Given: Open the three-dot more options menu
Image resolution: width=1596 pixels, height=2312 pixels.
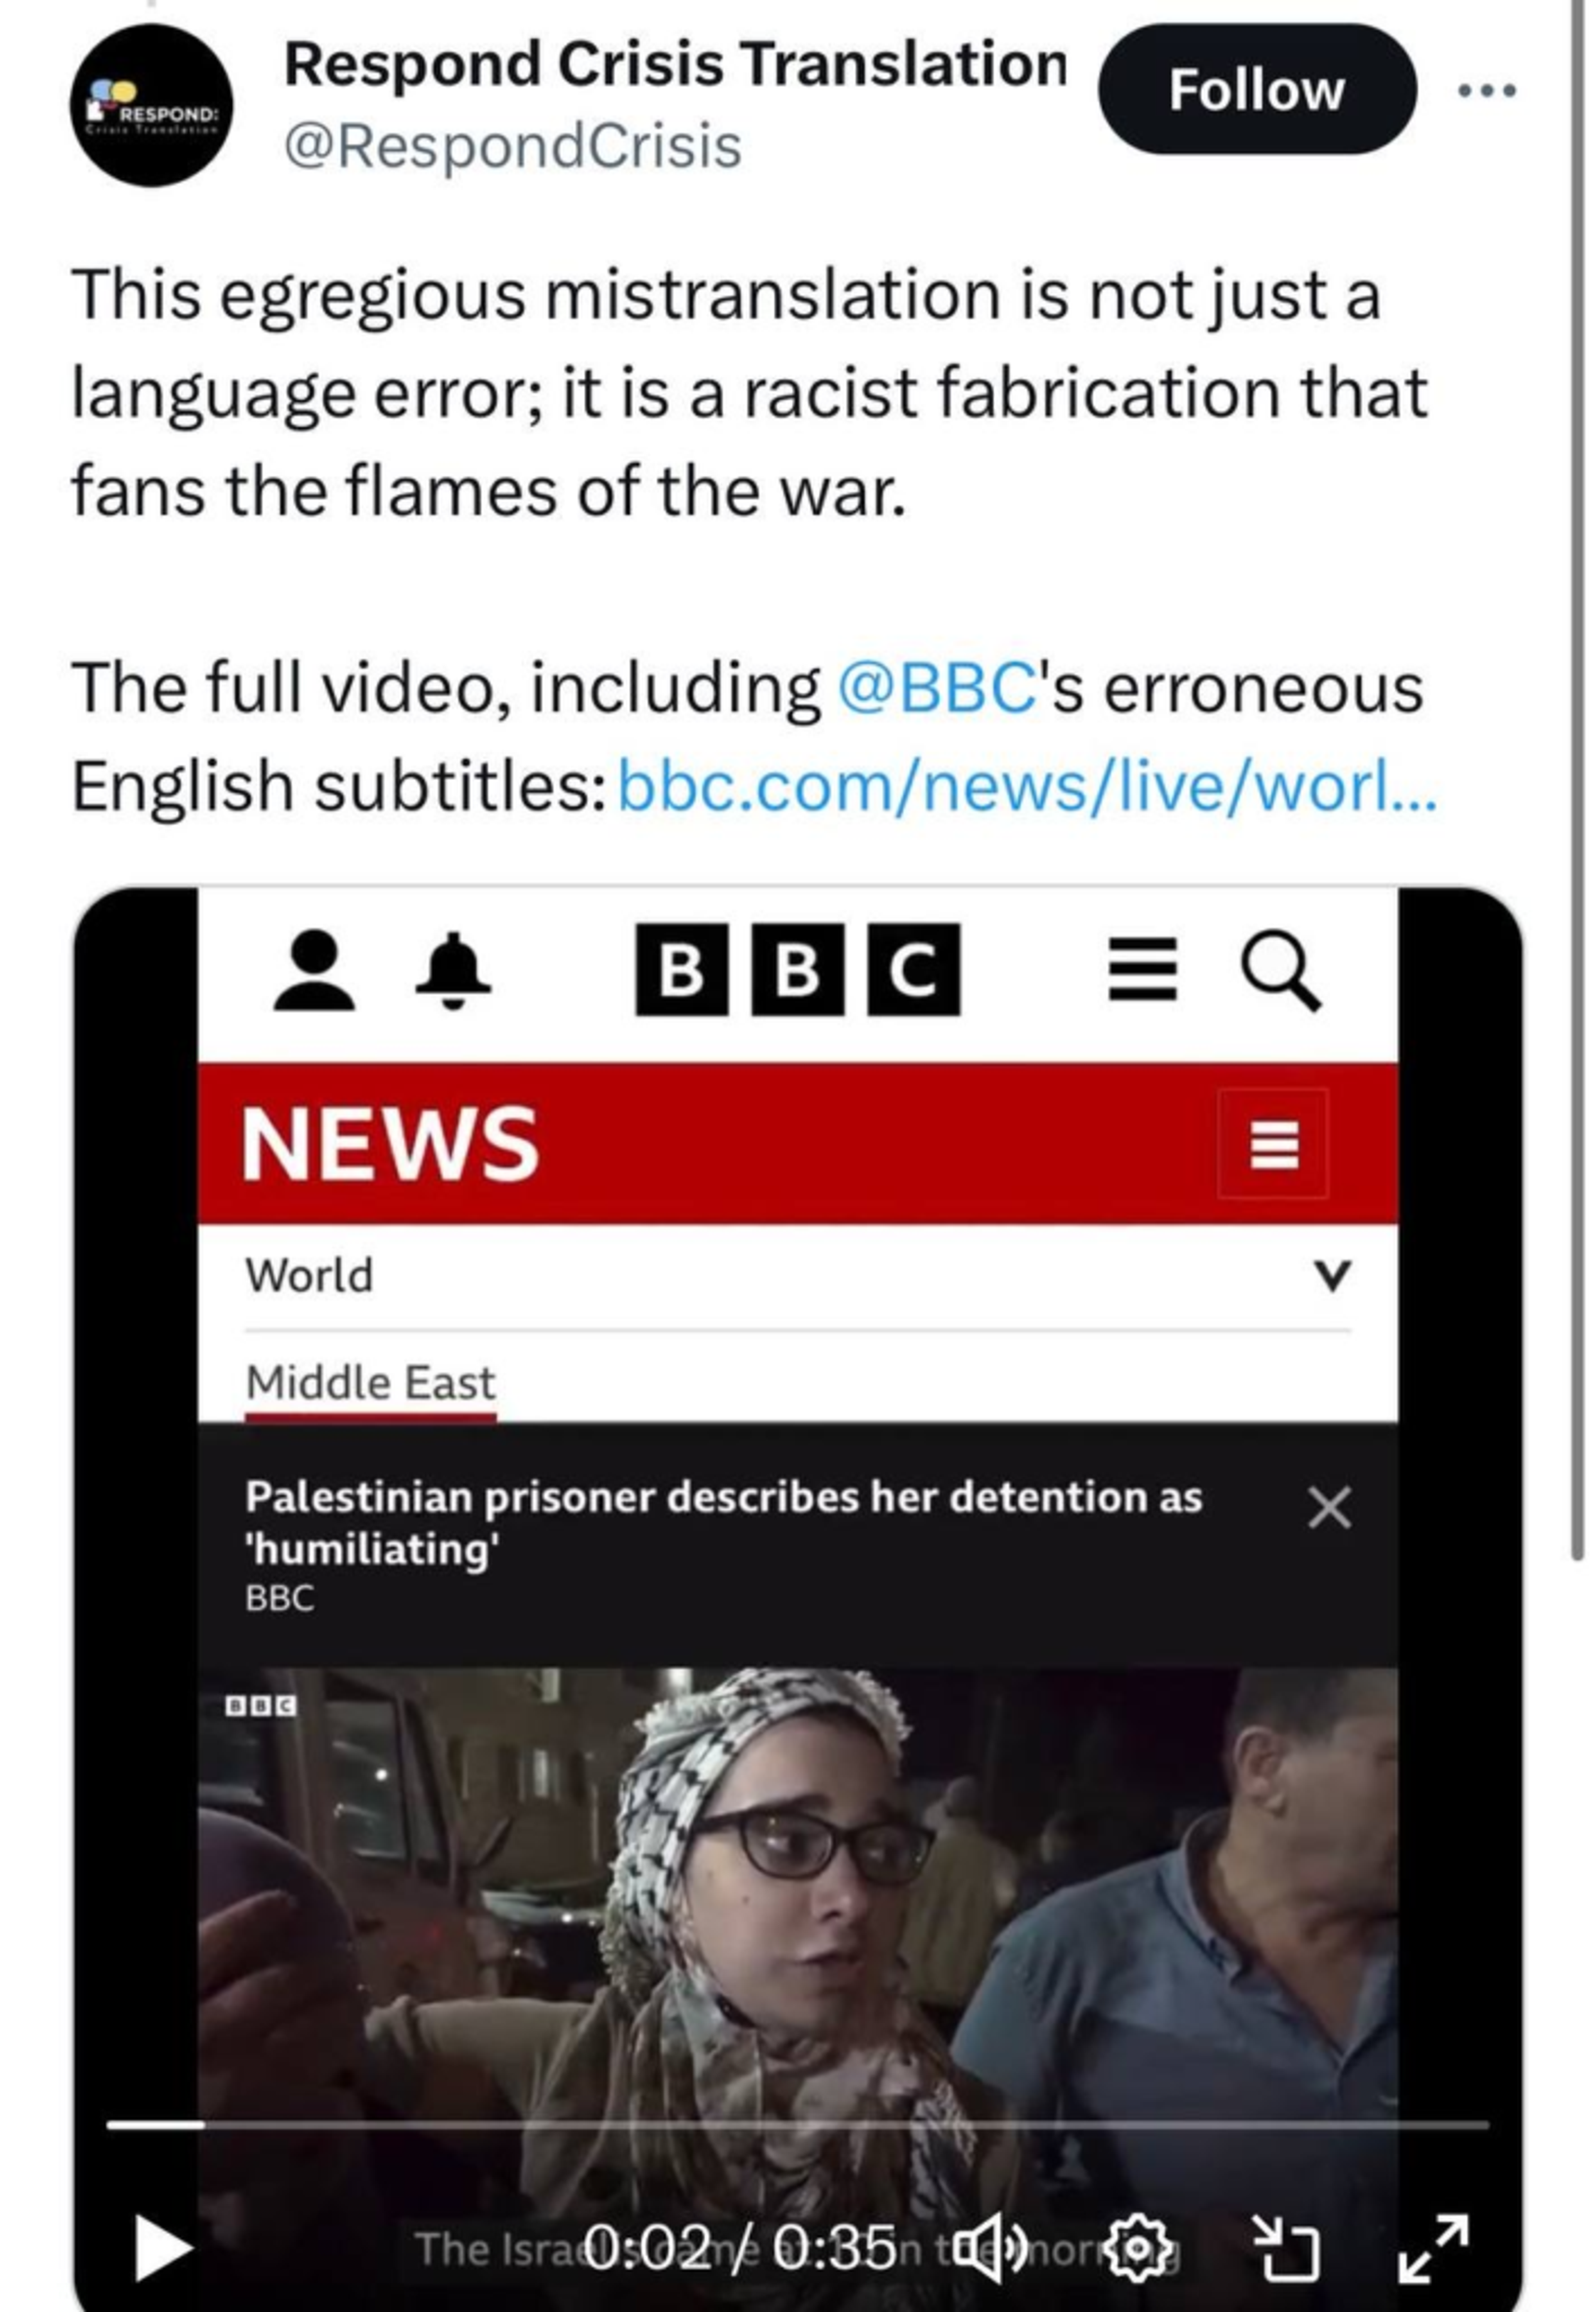Looking at the screenshot, I should tap(1487, 91).
